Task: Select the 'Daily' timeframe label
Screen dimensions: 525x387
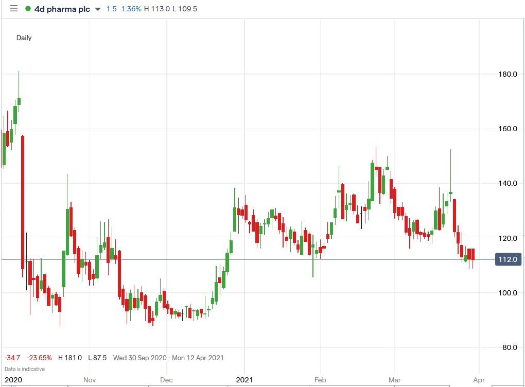Action: click(24, 38)
